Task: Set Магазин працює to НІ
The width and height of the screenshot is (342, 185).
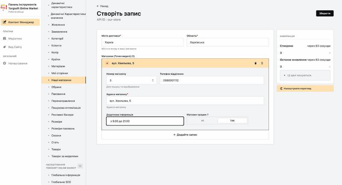Action: (202, 121)
